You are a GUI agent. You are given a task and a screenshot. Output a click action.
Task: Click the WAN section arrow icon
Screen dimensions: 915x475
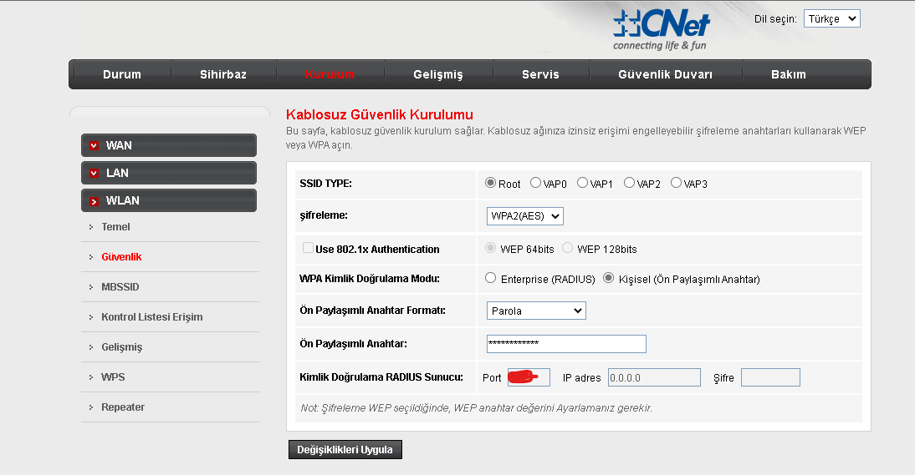click(94, 145)
